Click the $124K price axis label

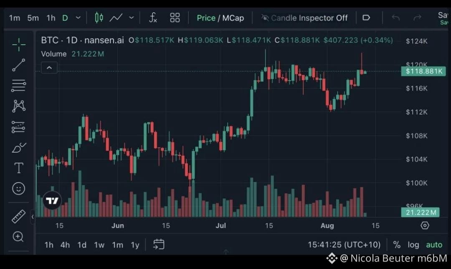(x=416, y=41)
